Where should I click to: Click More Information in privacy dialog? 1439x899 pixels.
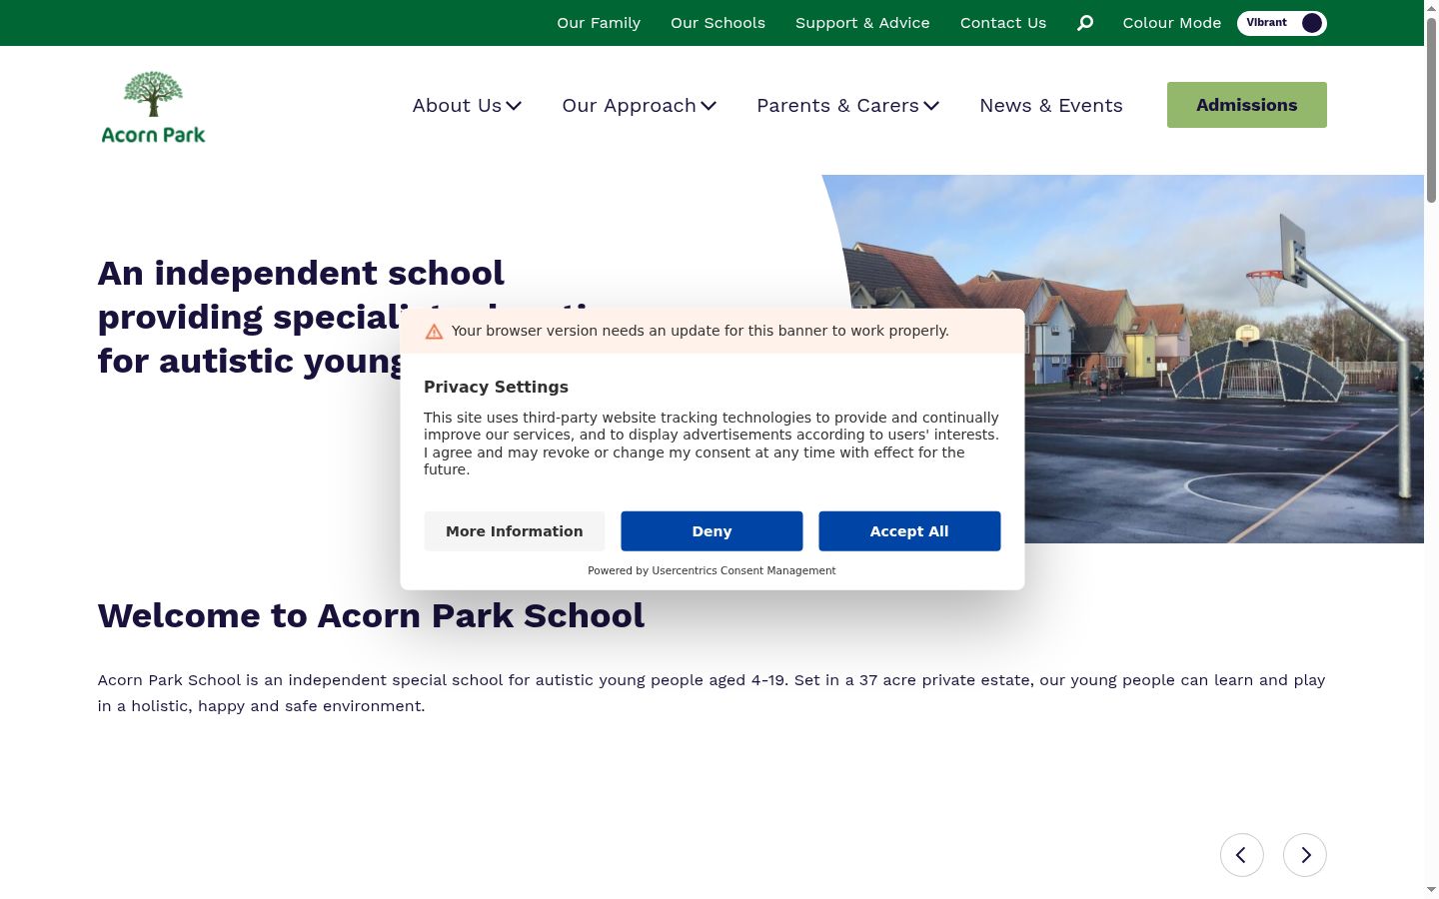coord(515,531)
